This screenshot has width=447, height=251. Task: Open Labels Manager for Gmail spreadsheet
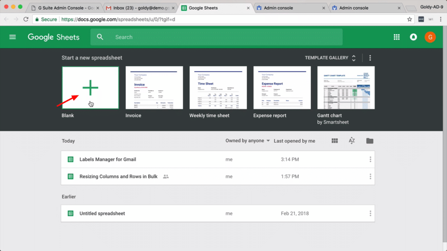coord(218,159)
